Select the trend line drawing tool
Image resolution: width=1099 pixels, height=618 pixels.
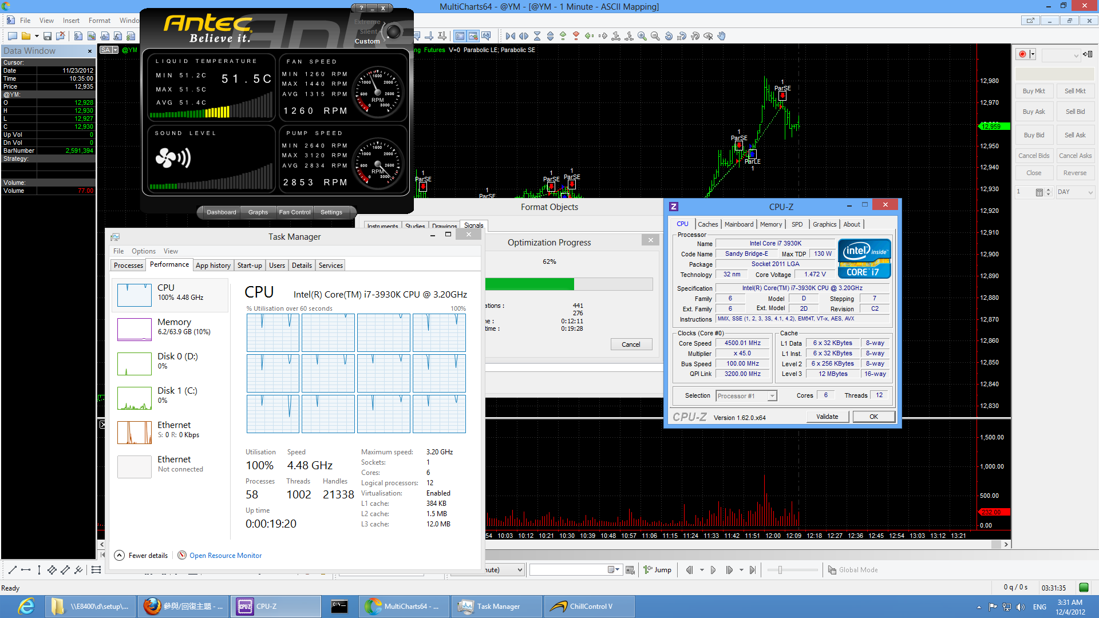click(x=13, y=570)
